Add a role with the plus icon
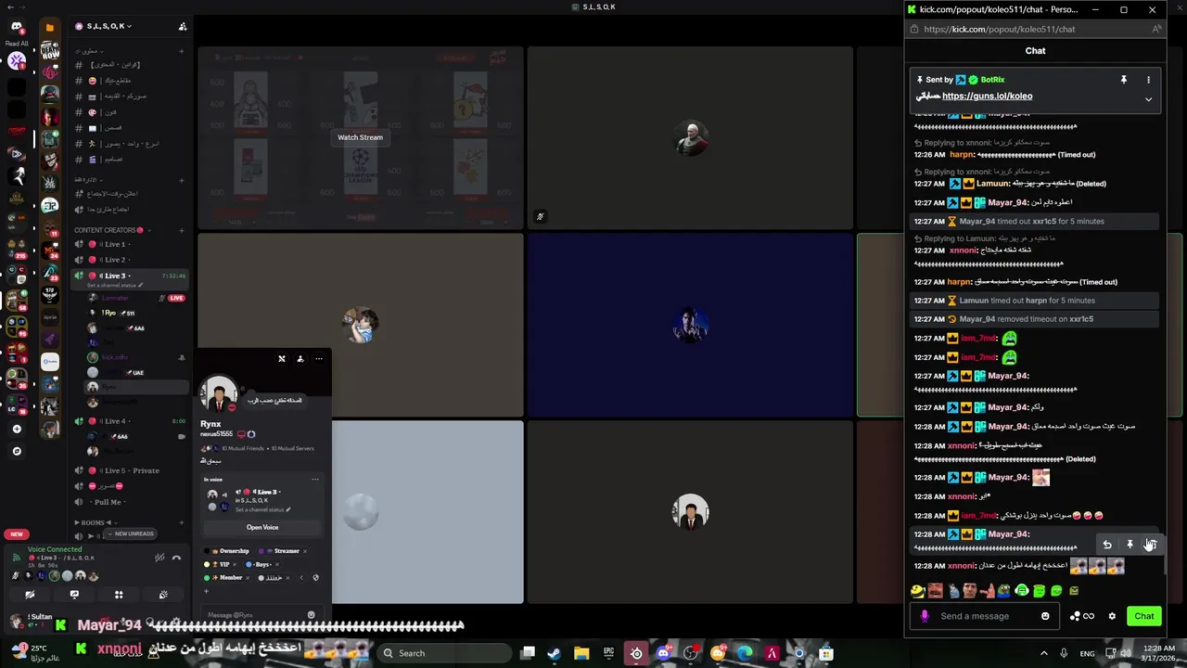 point(207,590)
